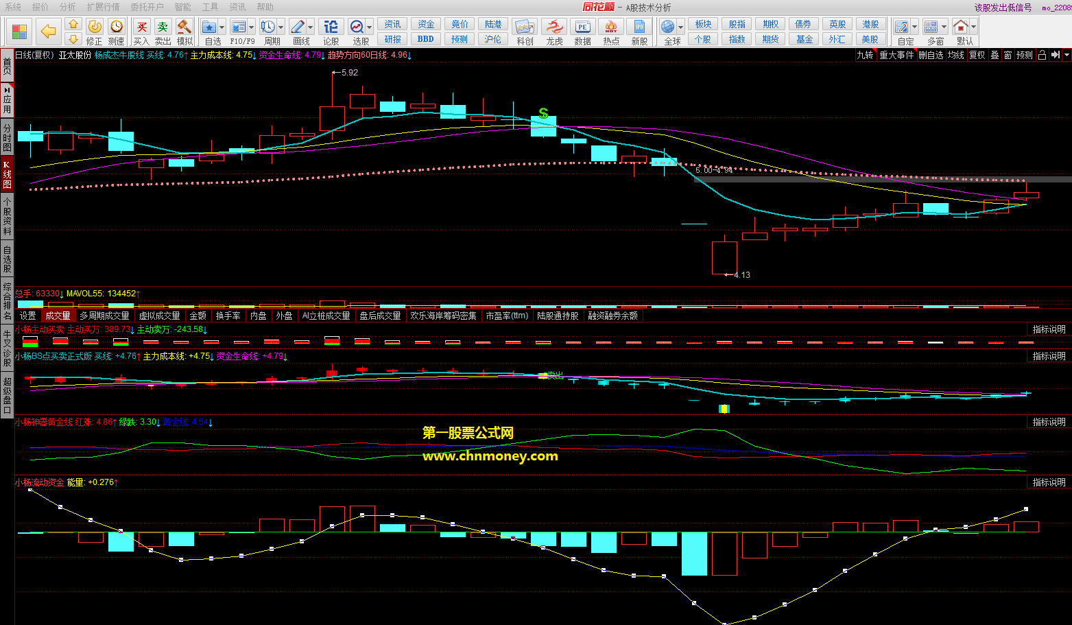
Task: Expand the dropdown arrow next to F10/F9
Action: [251, 27]
